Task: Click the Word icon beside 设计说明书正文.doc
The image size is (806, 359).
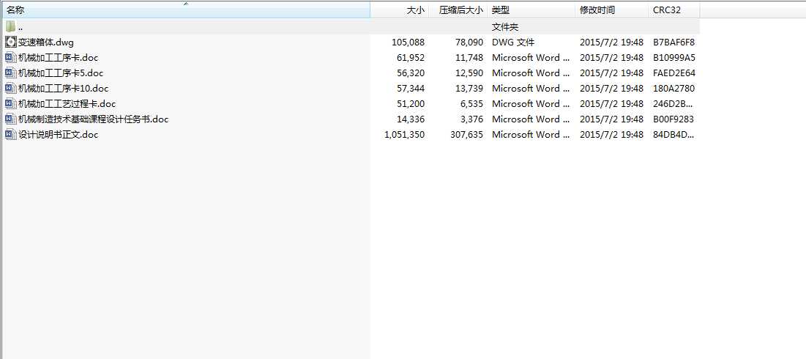Action: [10, 135]
